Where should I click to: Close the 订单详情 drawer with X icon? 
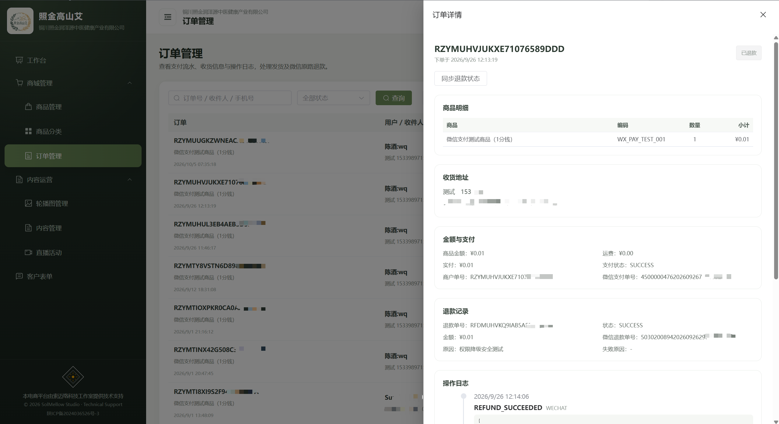click(x=763, y=15)
